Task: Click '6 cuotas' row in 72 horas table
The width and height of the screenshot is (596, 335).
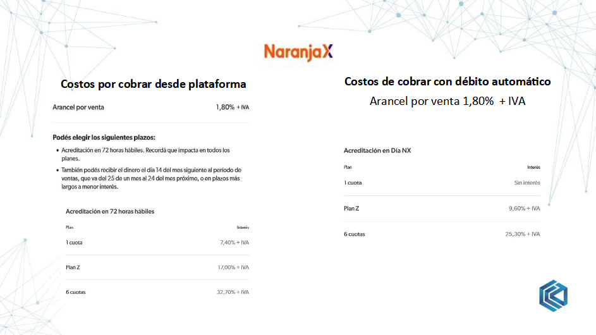Action: [157, 292]
